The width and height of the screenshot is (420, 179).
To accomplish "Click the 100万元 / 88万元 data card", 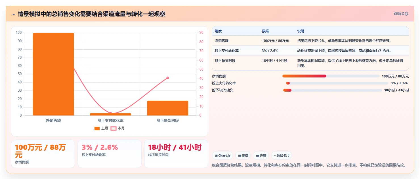I will coord(43,154).
